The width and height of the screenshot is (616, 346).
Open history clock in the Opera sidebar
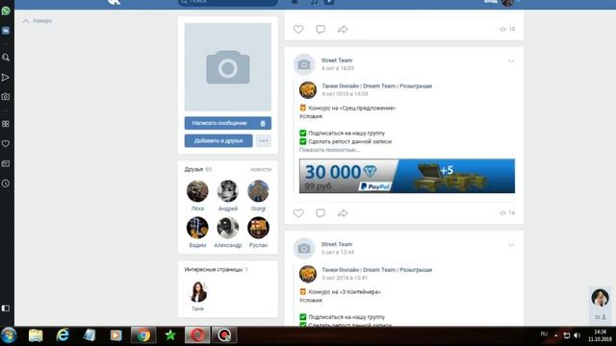pos(6,184)
